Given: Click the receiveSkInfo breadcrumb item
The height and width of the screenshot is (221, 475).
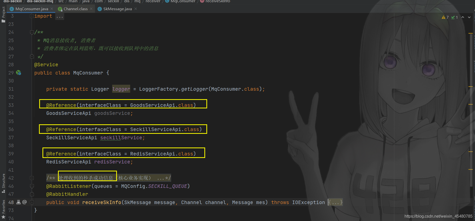Looking at the screenshot, I should (215, 1).
